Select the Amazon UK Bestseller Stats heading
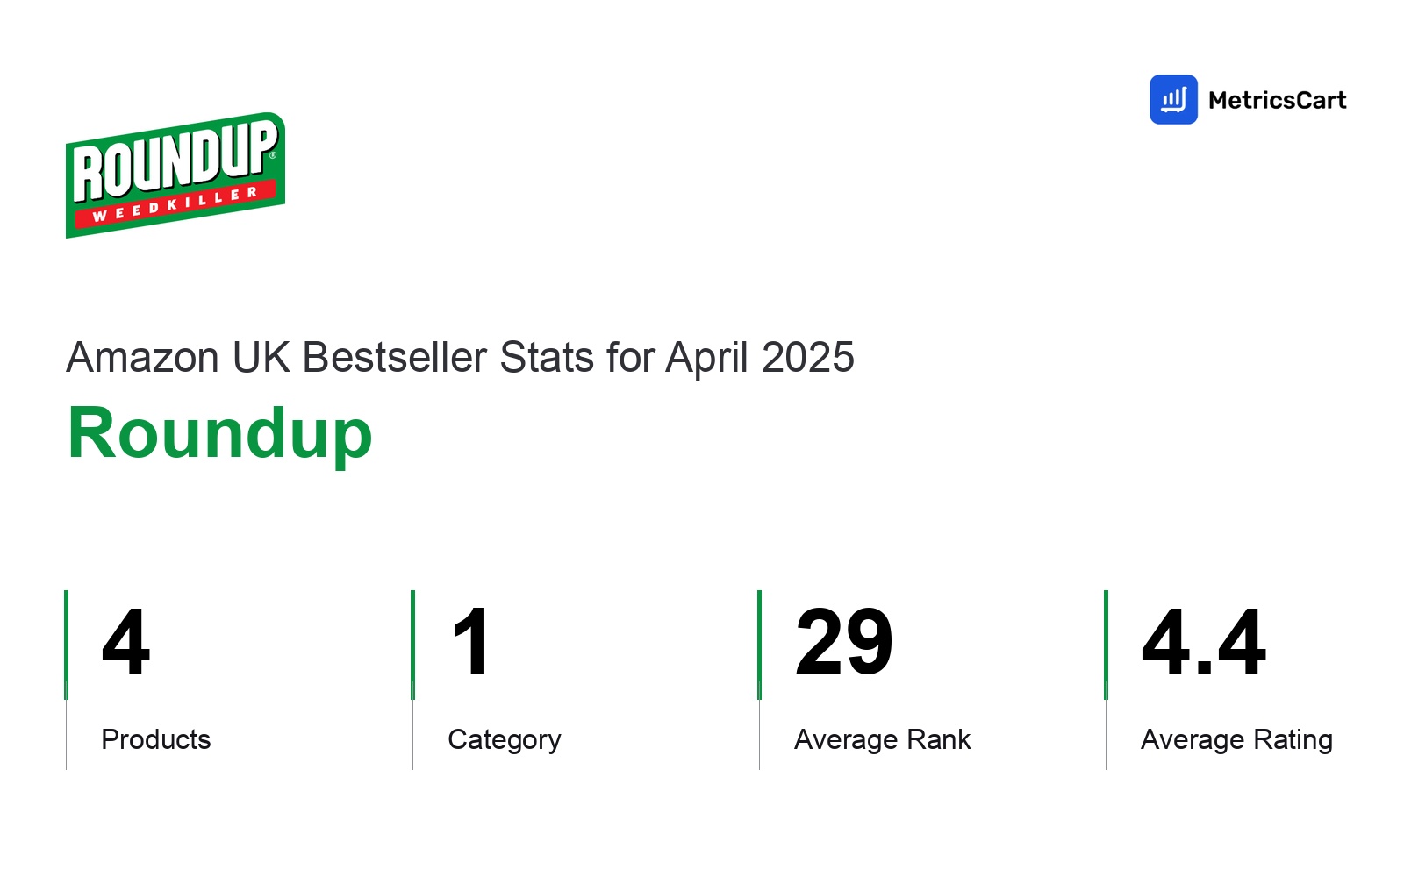The height and width of the screenshot is (877, 1404). click(x=460, y=358)
